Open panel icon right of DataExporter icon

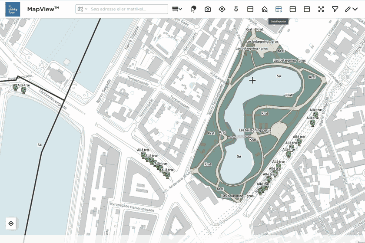[x=292, y=9]
